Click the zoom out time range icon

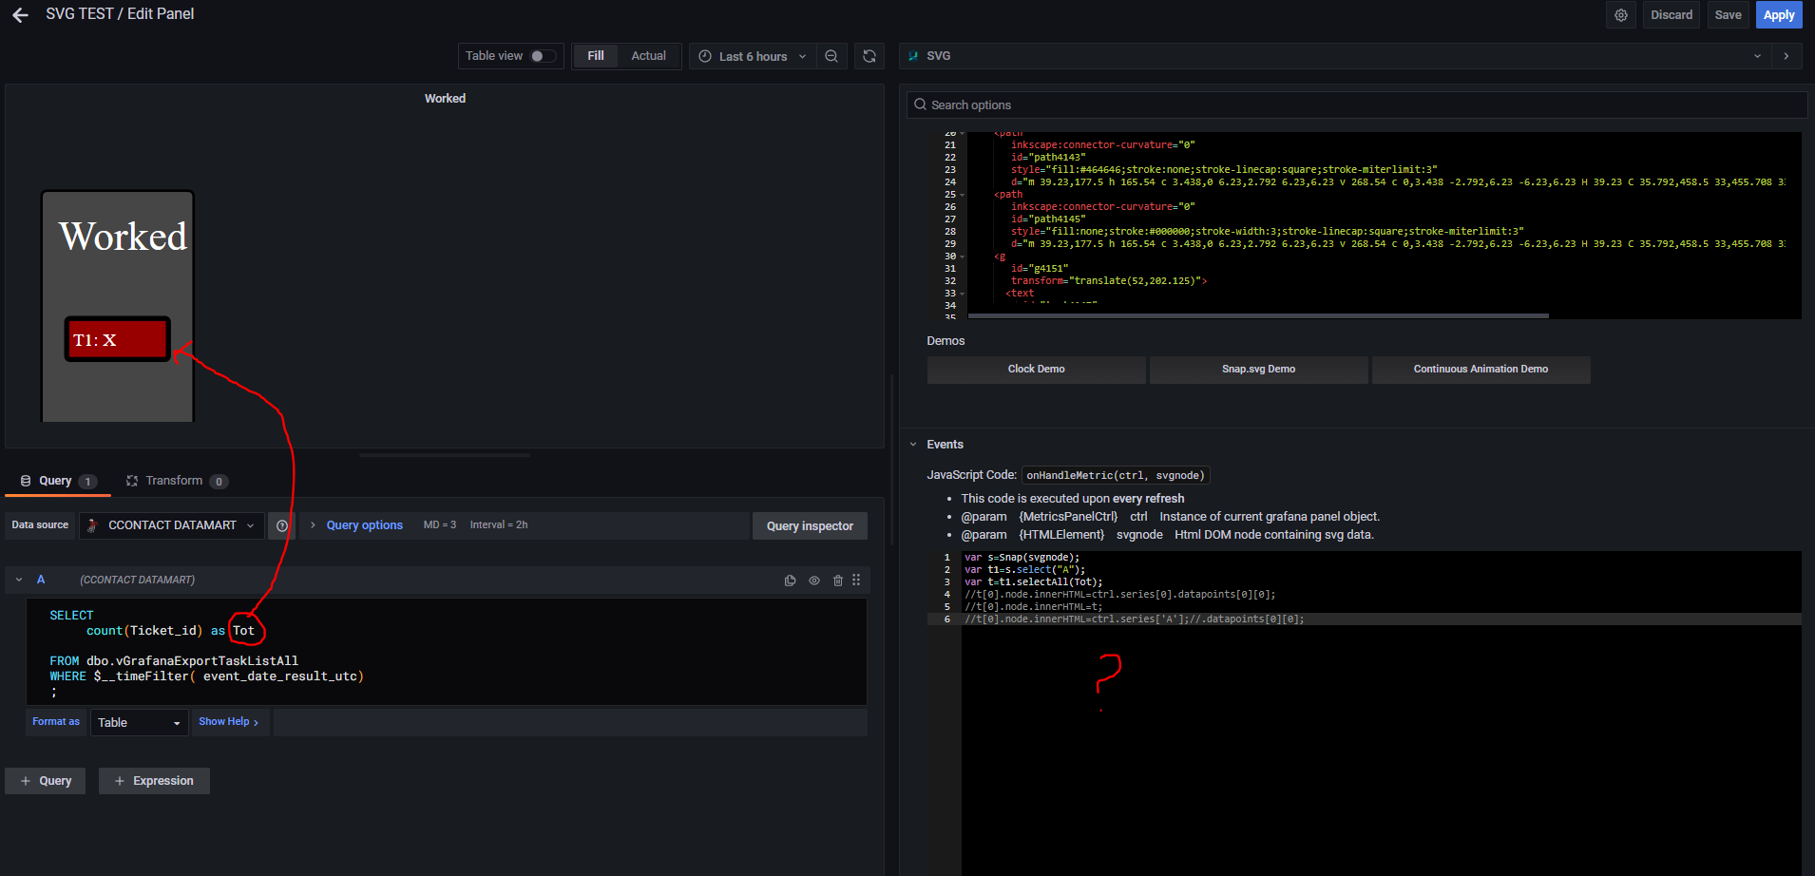click(x=831, y=56)
